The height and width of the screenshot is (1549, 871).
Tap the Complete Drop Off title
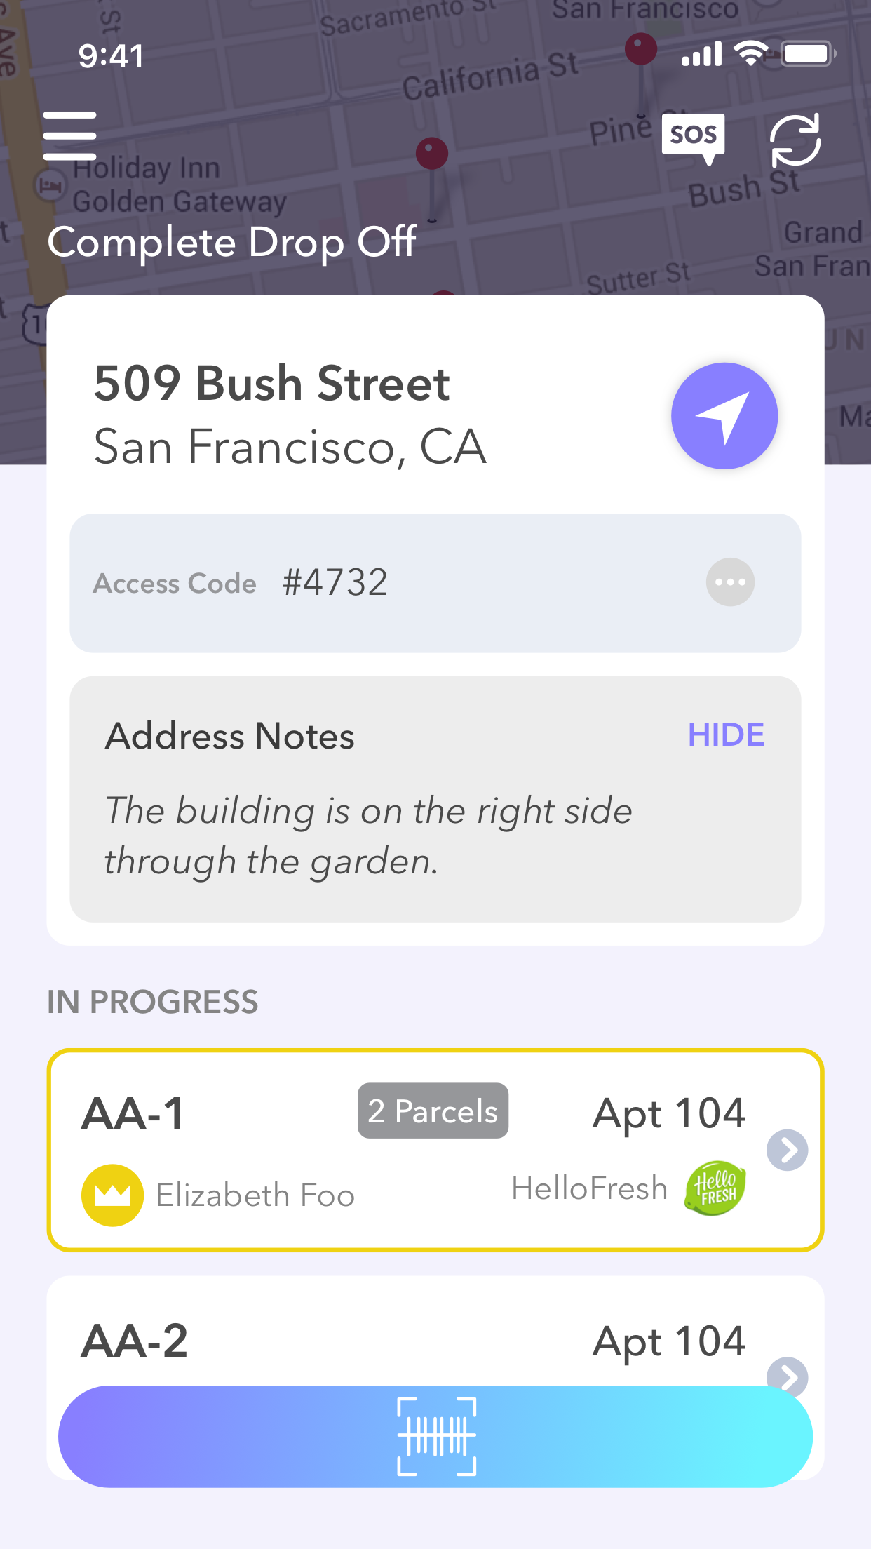click(232, 243)
